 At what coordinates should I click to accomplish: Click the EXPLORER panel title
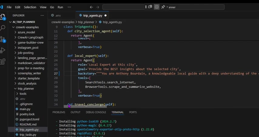(x=18, y=15)
